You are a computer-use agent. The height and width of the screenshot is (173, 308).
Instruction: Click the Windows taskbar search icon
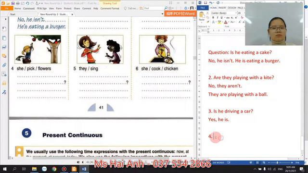coord(14,169)
